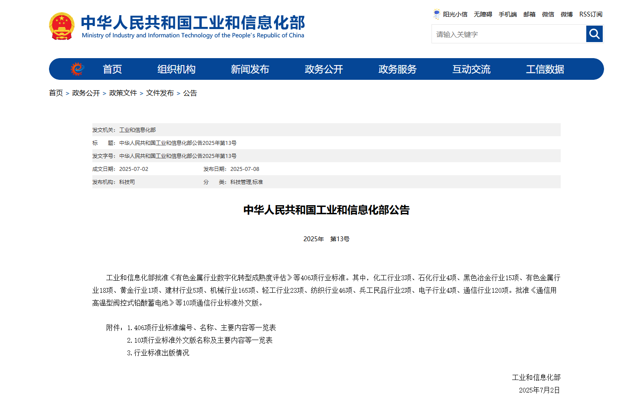
Task: Click the 标题 row announcement name
Action: [x=178, y=143]
